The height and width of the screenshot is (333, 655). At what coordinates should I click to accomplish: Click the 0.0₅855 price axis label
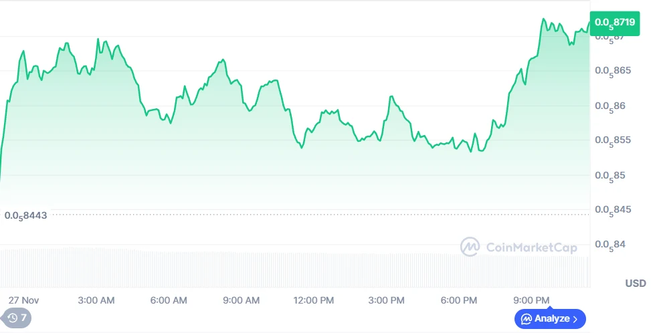614,140
